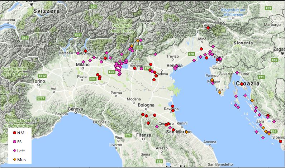Click the red NM marker near Villaco

[x=208, y=28]
